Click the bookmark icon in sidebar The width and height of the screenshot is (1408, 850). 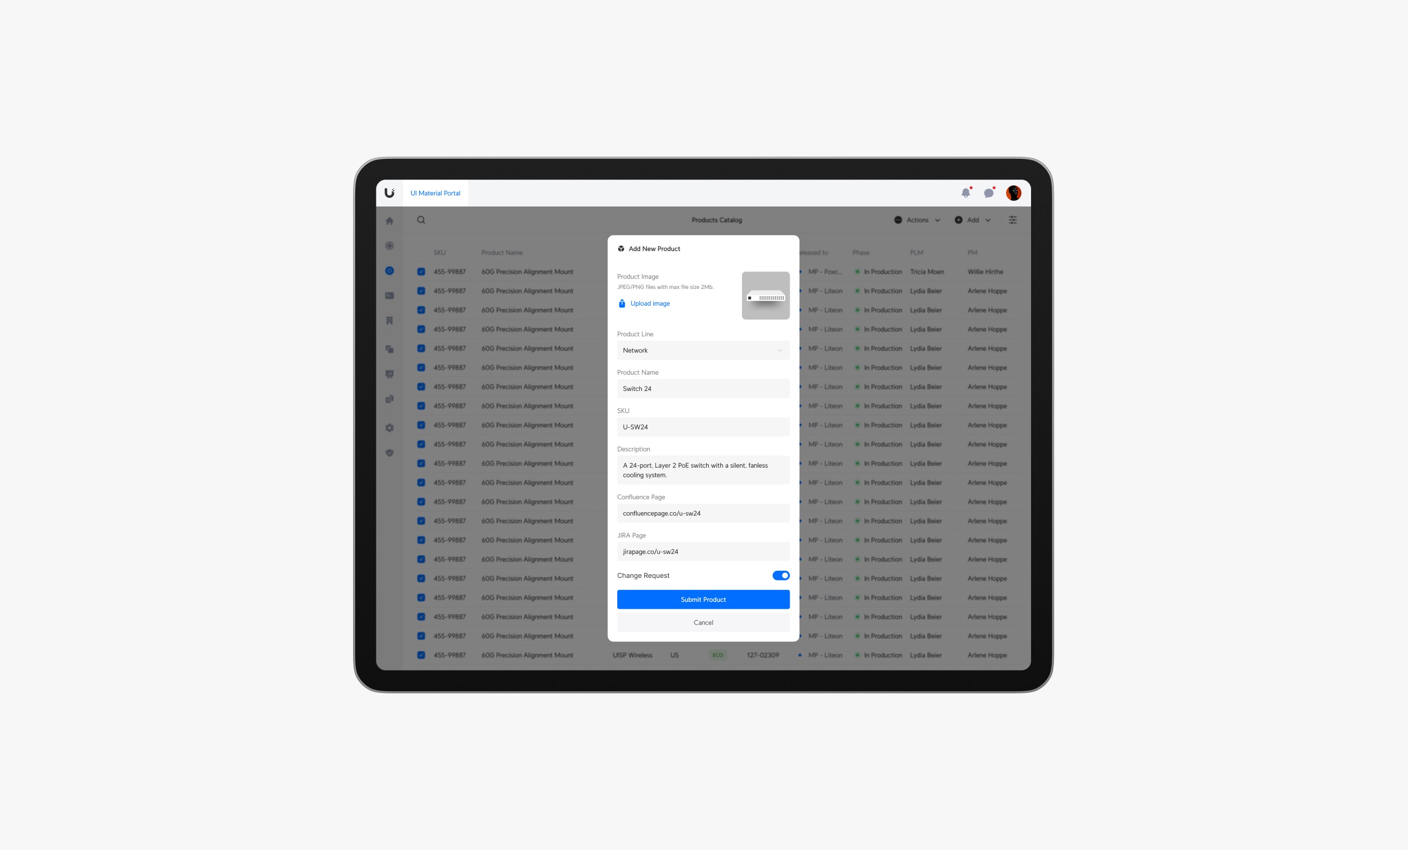point(391,320)
